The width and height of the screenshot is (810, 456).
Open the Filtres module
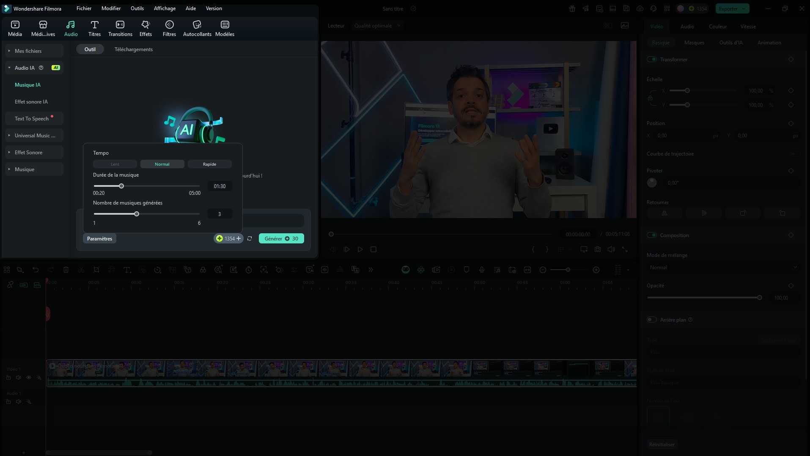(169, 28)
